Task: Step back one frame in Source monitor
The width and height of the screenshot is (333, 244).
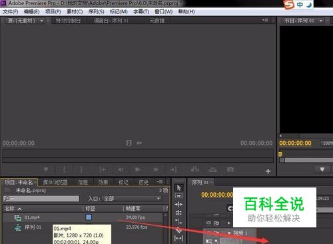Action: coord(120,170)
